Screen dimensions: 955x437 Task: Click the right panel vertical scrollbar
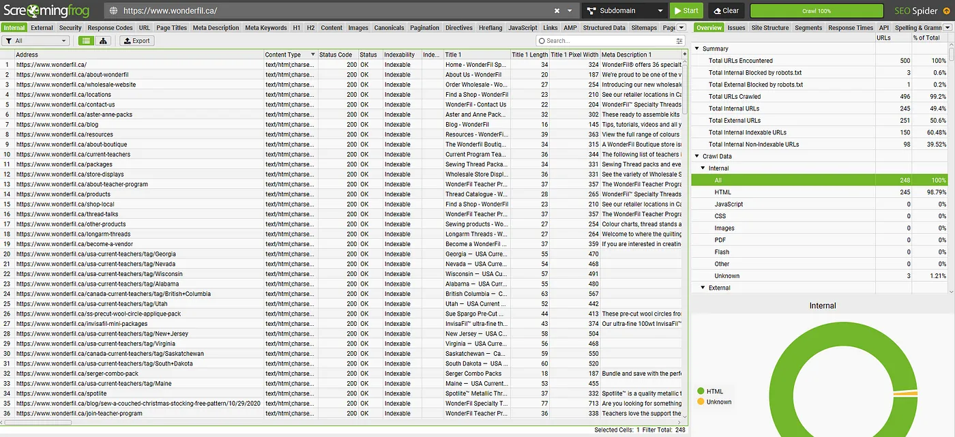click(x=951, y=55)
